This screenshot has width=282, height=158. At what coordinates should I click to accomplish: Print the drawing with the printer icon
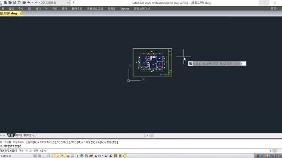point(24,3)
